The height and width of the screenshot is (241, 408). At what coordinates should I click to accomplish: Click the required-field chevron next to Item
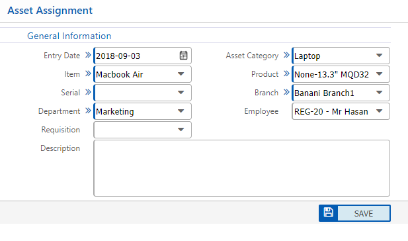pyautogui.click(x=88, y=73)
